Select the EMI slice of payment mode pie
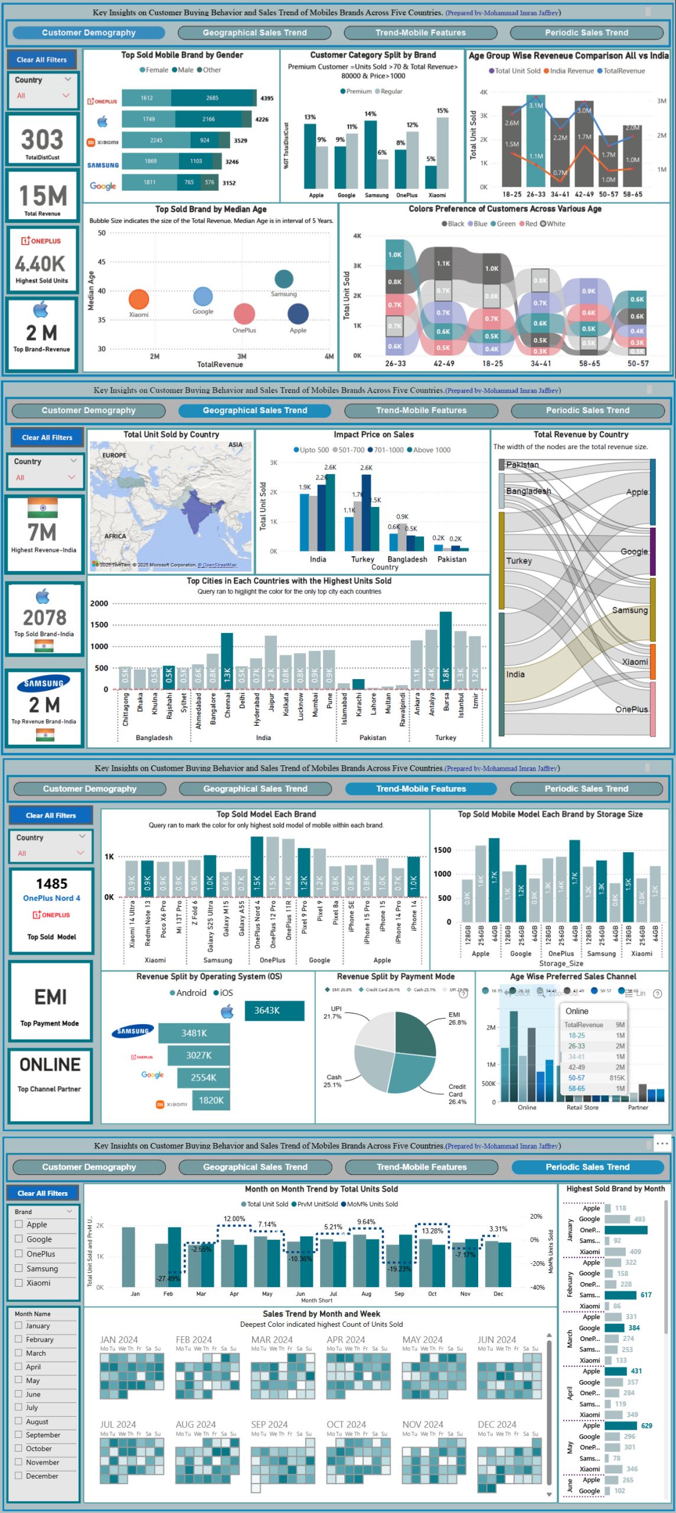Screen dimensions: 676x1513 coord(416,1033)
